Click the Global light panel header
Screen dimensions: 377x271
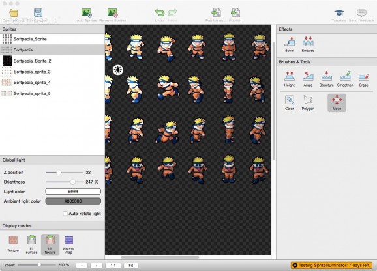point(52,160)
